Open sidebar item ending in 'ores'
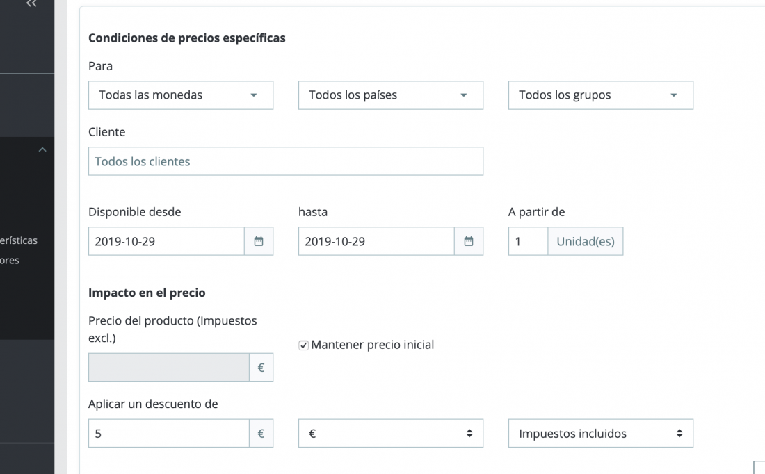765x474 pixels. point(10,261)
